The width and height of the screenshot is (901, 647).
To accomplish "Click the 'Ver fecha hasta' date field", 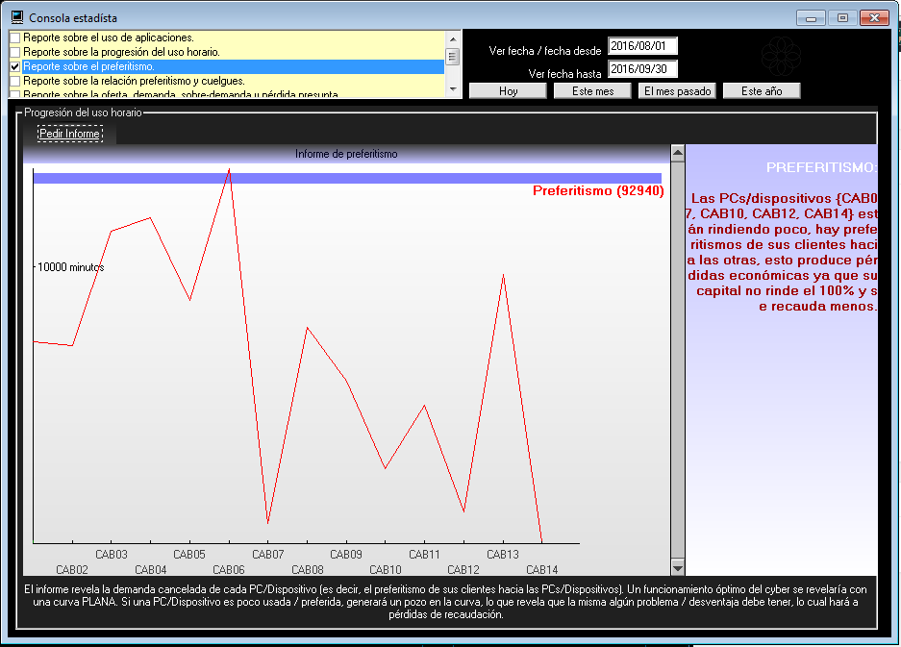I will click(x=642, y=69).
